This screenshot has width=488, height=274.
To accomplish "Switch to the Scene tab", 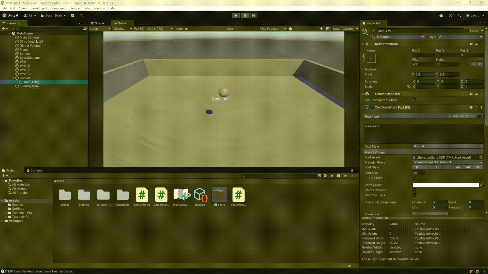I will (98, 23).
